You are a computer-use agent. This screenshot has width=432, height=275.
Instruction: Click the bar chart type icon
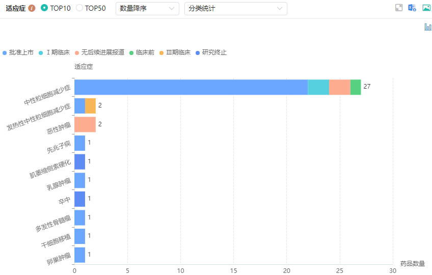click(427, 27)
